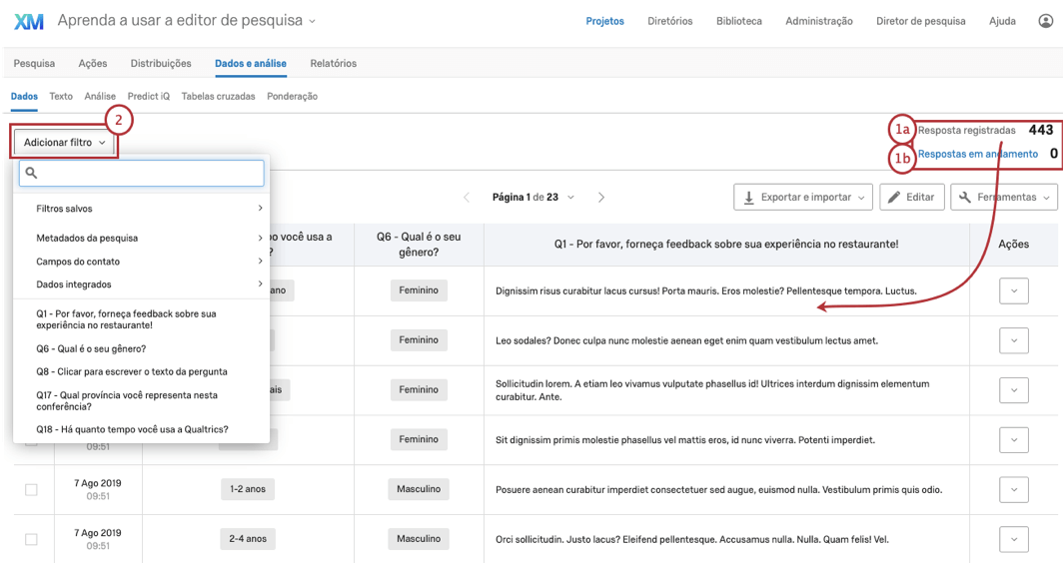Check the 1-2 anos Masculino row checkbox
The height and width of the screenshot is (563, 1063).
click(31, 490)
